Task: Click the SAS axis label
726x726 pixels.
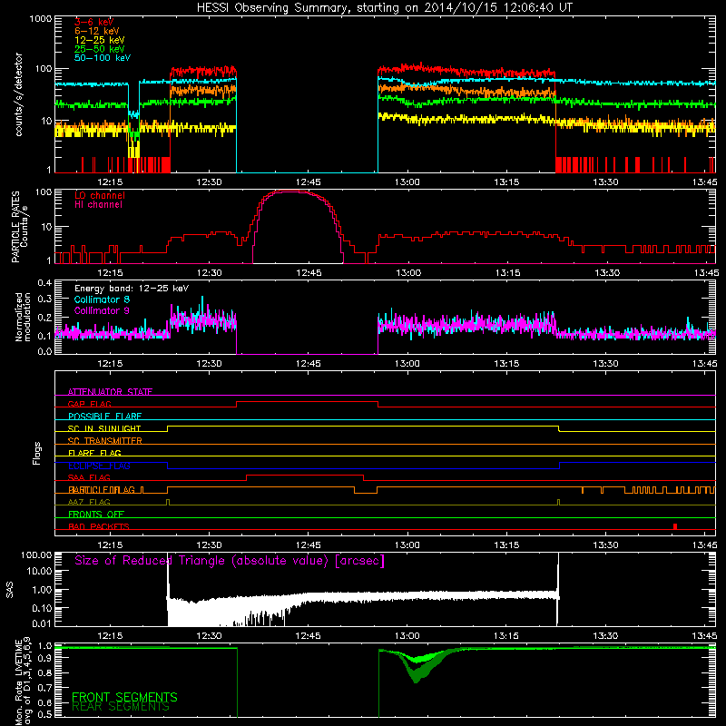Action: point(10,590)
